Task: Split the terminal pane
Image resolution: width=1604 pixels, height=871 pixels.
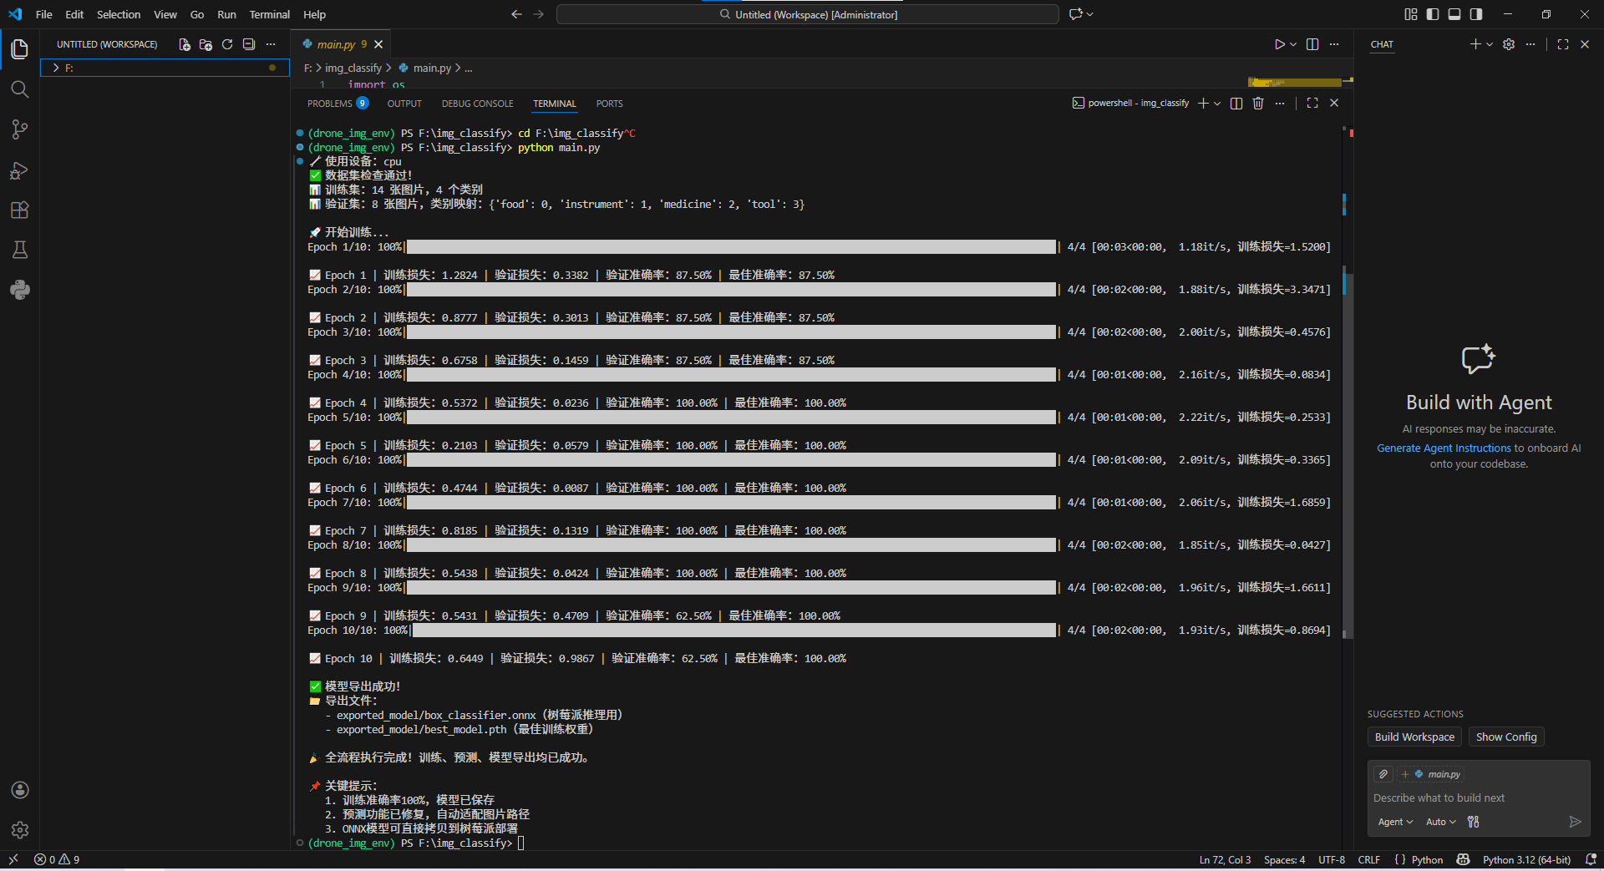Action: point(1236,103)
